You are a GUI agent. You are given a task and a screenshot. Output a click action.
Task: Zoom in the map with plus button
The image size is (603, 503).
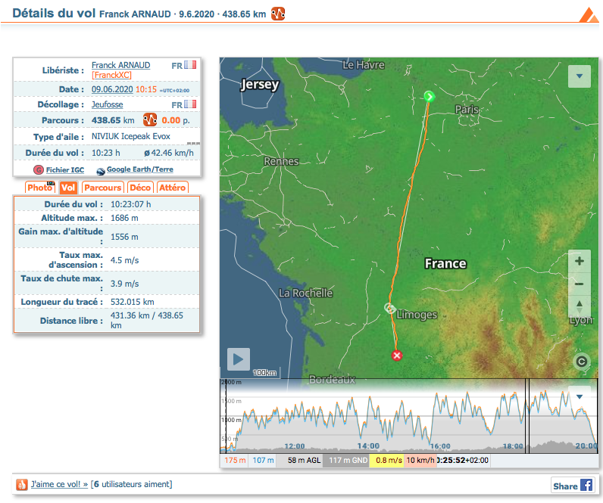point(580,262)
